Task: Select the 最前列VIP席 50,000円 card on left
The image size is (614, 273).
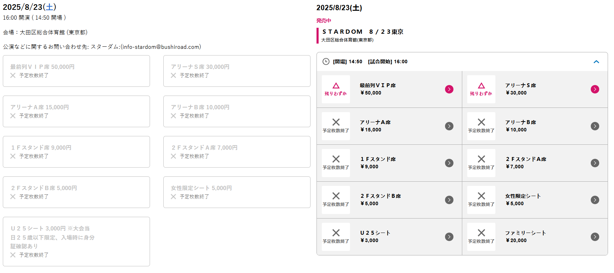Action: pyautogui.click(x=76, y=71)
